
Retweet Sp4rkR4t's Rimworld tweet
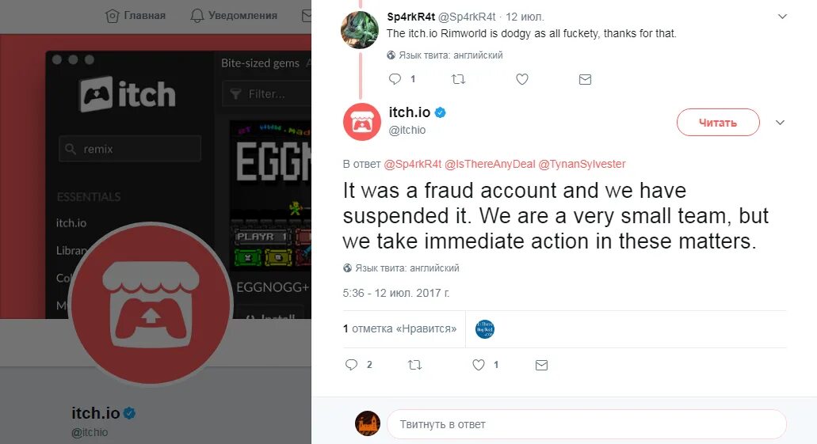tap(458, 79)
